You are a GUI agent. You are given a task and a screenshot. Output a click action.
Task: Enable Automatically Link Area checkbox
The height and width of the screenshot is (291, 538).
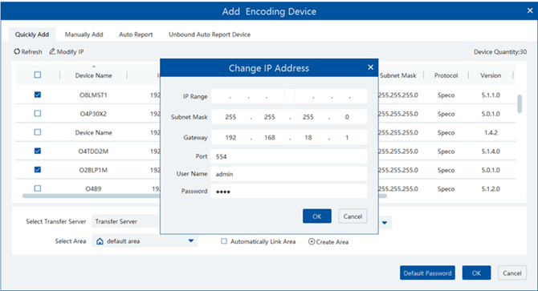[224, 241]
